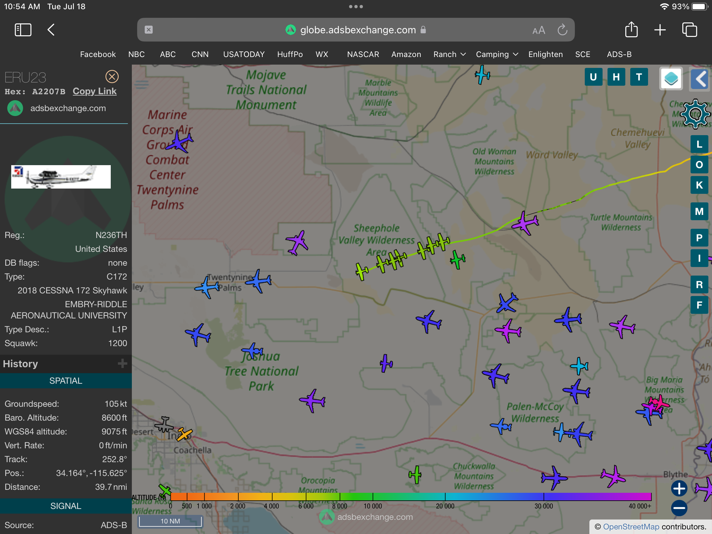Collapse the map buttons sidebar arrow
Viewport: 712px width, 534px height.
(700, 79)
